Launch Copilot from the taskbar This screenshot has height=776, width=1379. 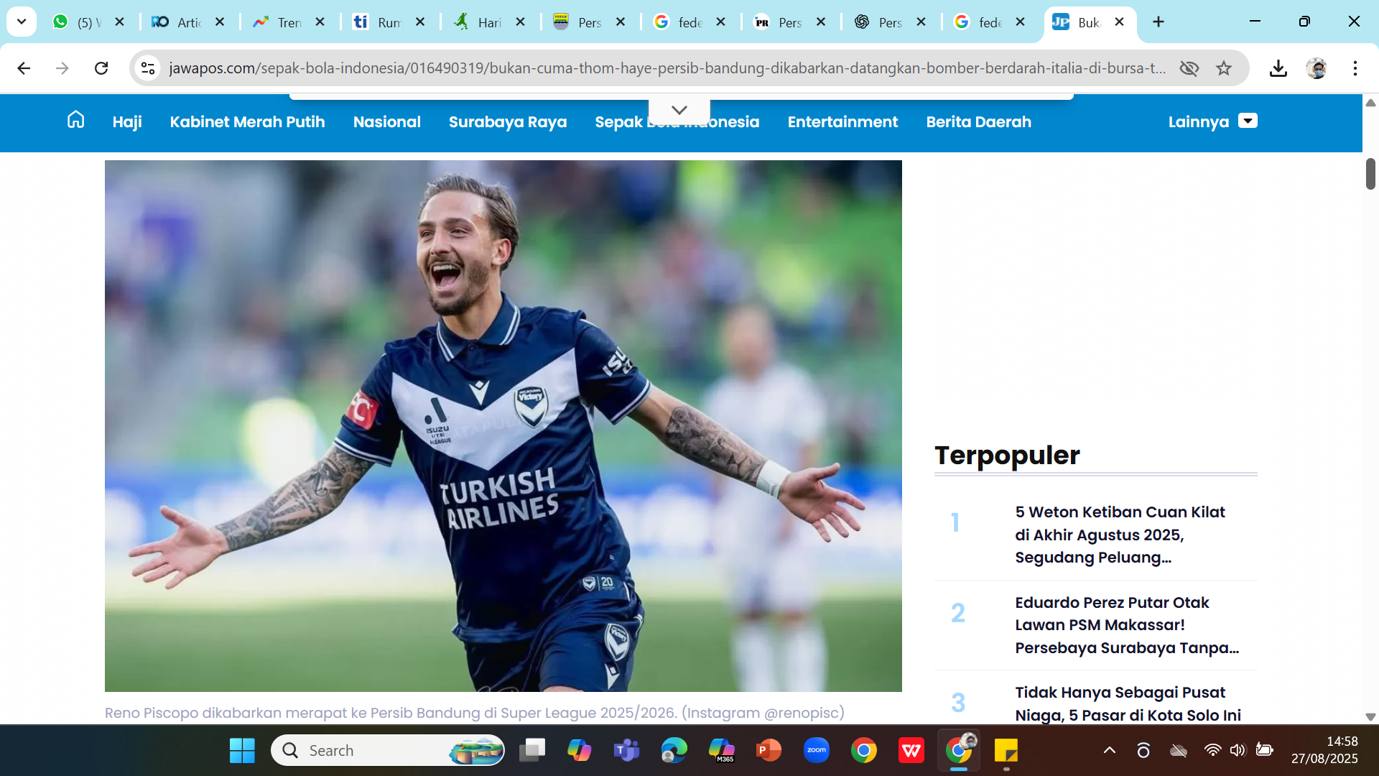580,751
